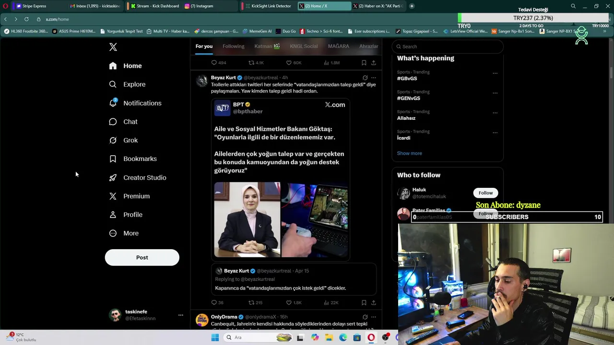614x345 pixels.
Task: Switch to the Following tab
Action: tap(233, 46)
